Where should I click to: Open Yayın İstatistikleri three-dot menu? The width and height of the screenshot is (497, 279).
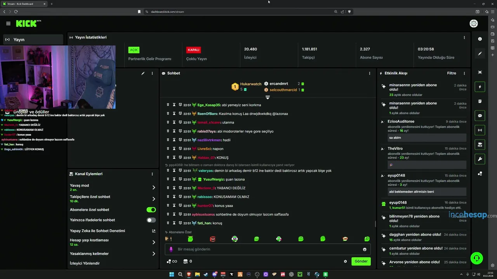coord(464,38)
